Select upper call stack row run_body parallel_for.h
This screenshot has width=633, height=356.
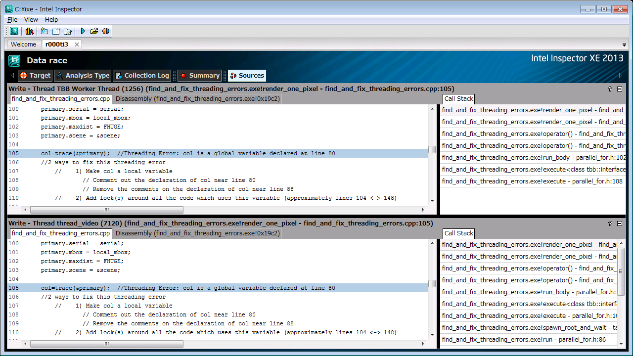click(x=534, y=158)
